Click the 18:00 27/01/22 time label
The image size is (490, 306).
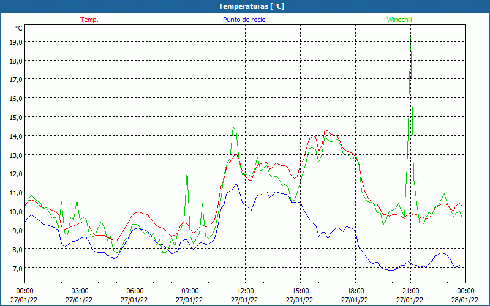click(355, 296)
